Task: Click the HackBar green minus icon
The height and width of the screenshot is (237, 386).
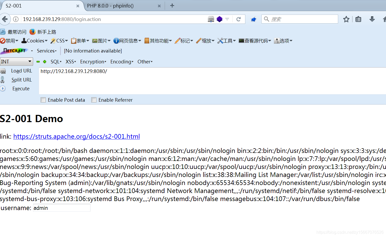Action: [38, 62]
